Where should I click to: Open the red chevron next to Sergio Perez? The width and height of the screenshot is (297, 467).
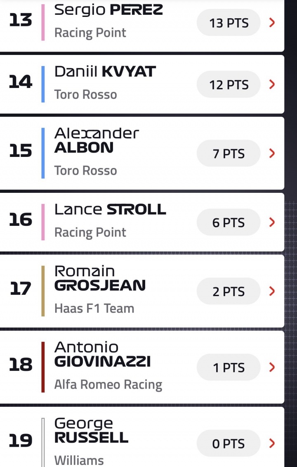(x=272, y=23)
